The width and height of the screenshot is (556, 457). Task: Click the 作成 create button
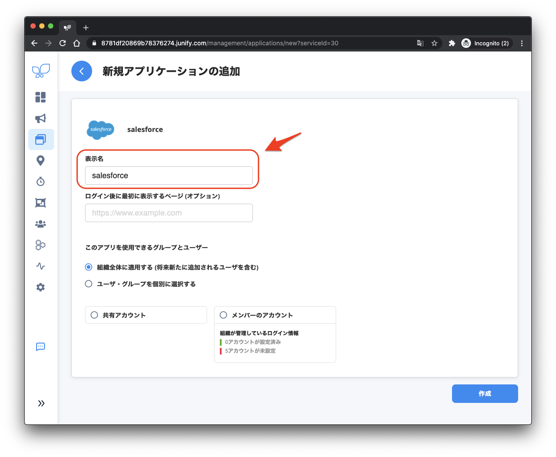click(485, 394)
